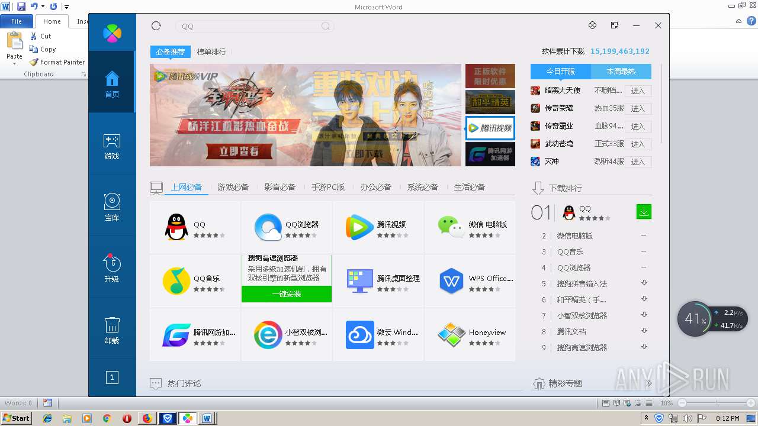Screen dimensions: 758x426
Task: Click download arrow for 搜狗拼音输入法
Action: pos(644,283)
